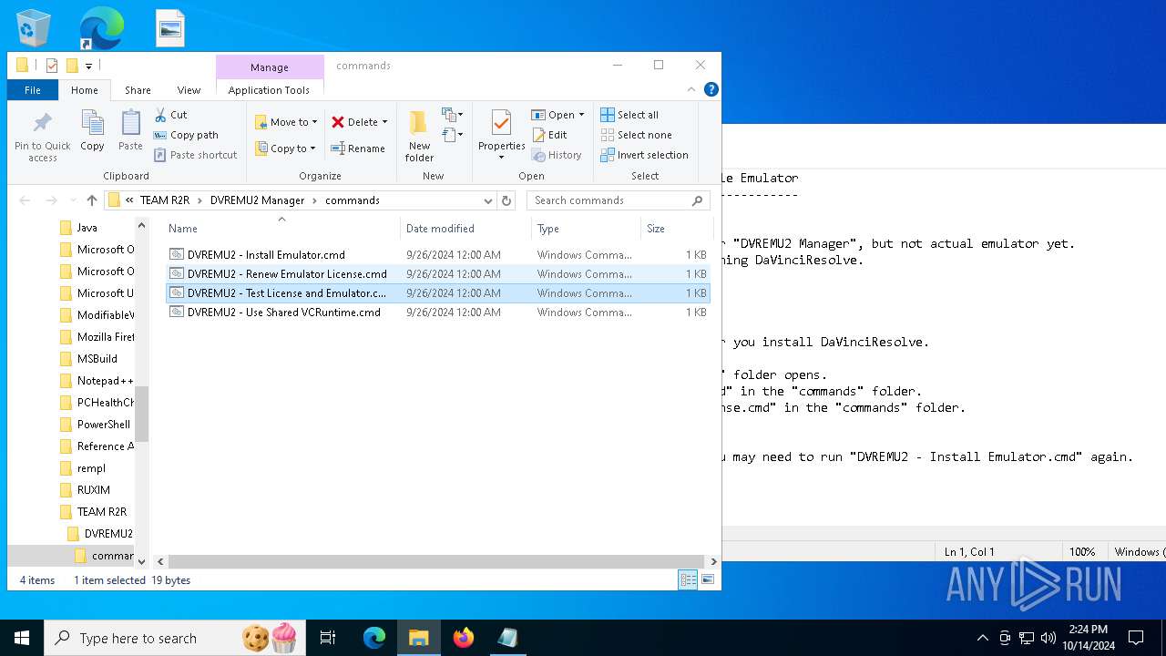Image resolution: width=1166 pixels, height=656 pixels.
Task: Click the Cut scissors button
Action: (x=170, y=115)
